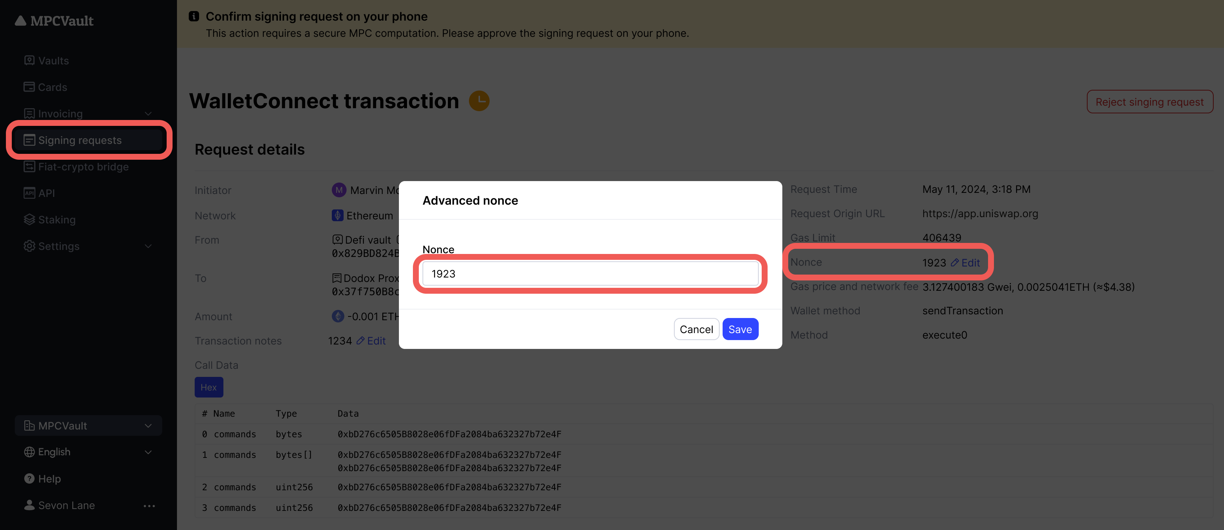
Task: Cancel the Advanced nonce dialog
Action: (696, 329)
